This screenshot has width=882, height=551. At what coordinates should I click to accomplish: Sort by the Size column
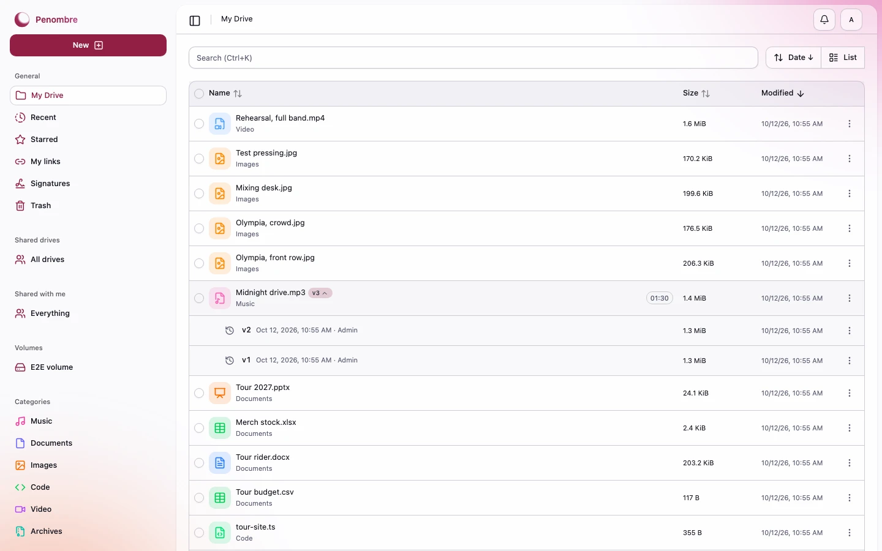[696, 93]
